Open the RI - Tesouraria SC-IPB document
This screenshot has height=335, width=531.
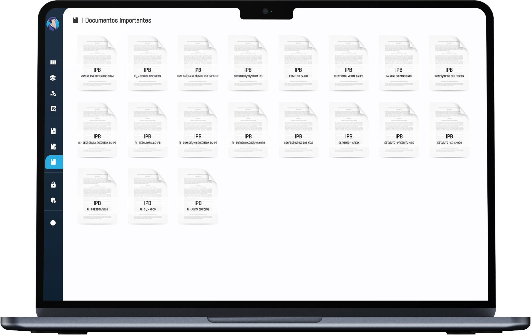(148, 130)
